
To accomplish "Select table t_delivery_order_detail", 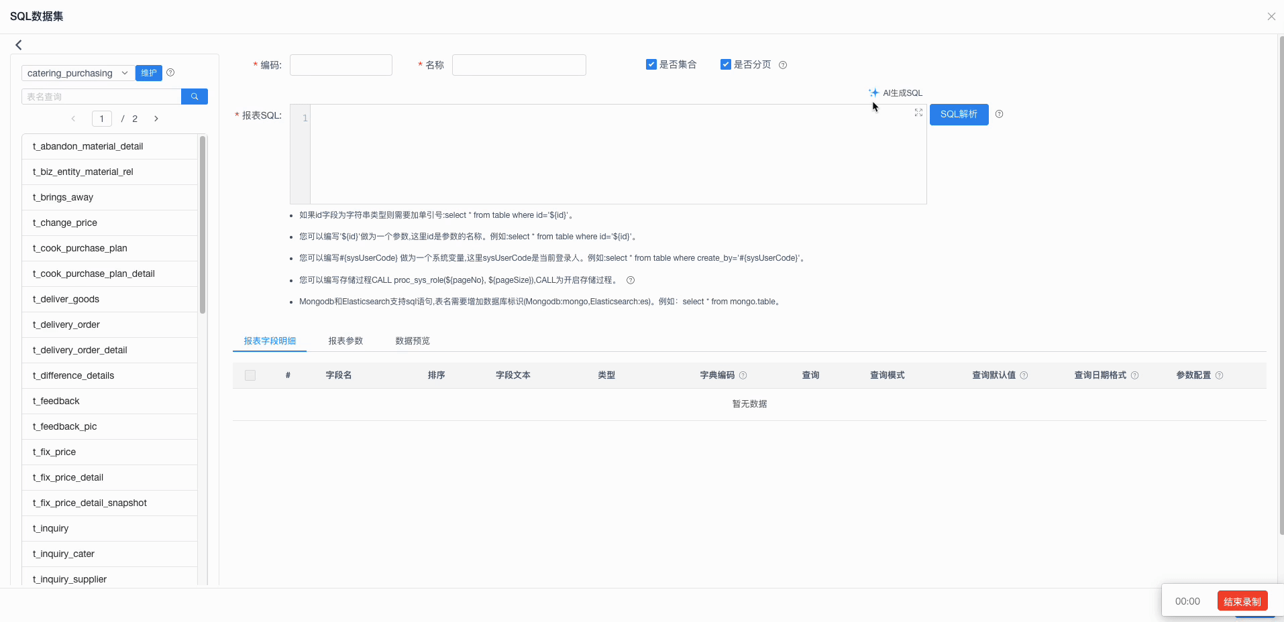I will coord(109,351).
